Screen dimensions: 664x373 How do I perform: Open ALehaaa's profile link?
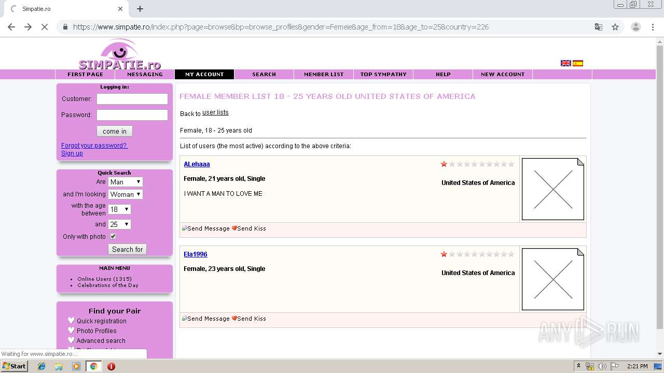tap(197, 164)
